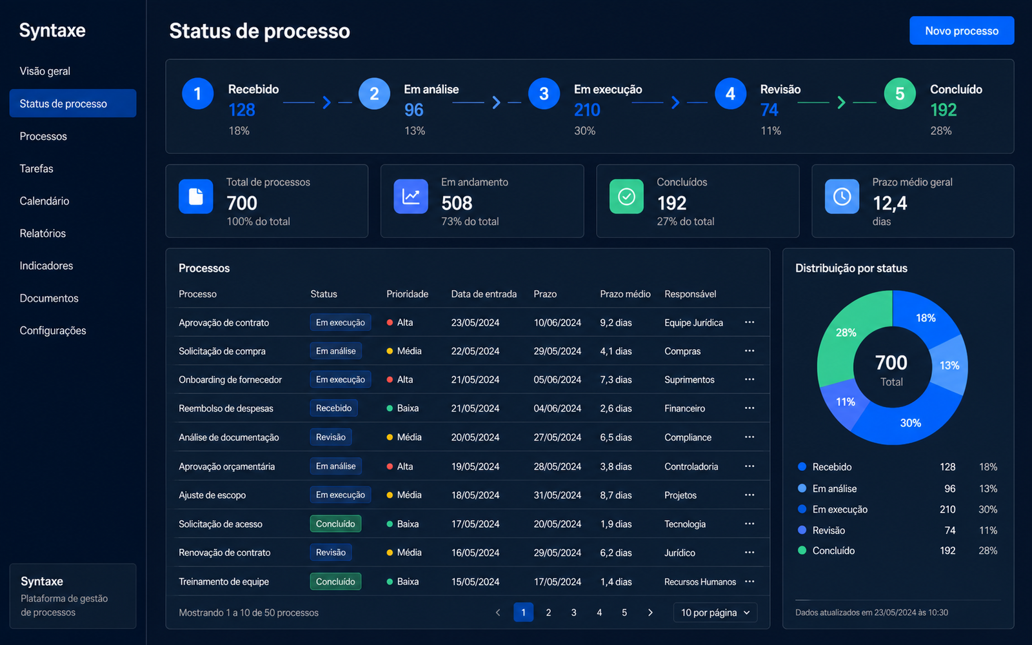
Task: Open more options for Solicitação de compra
Action: (x=749, y=351)
